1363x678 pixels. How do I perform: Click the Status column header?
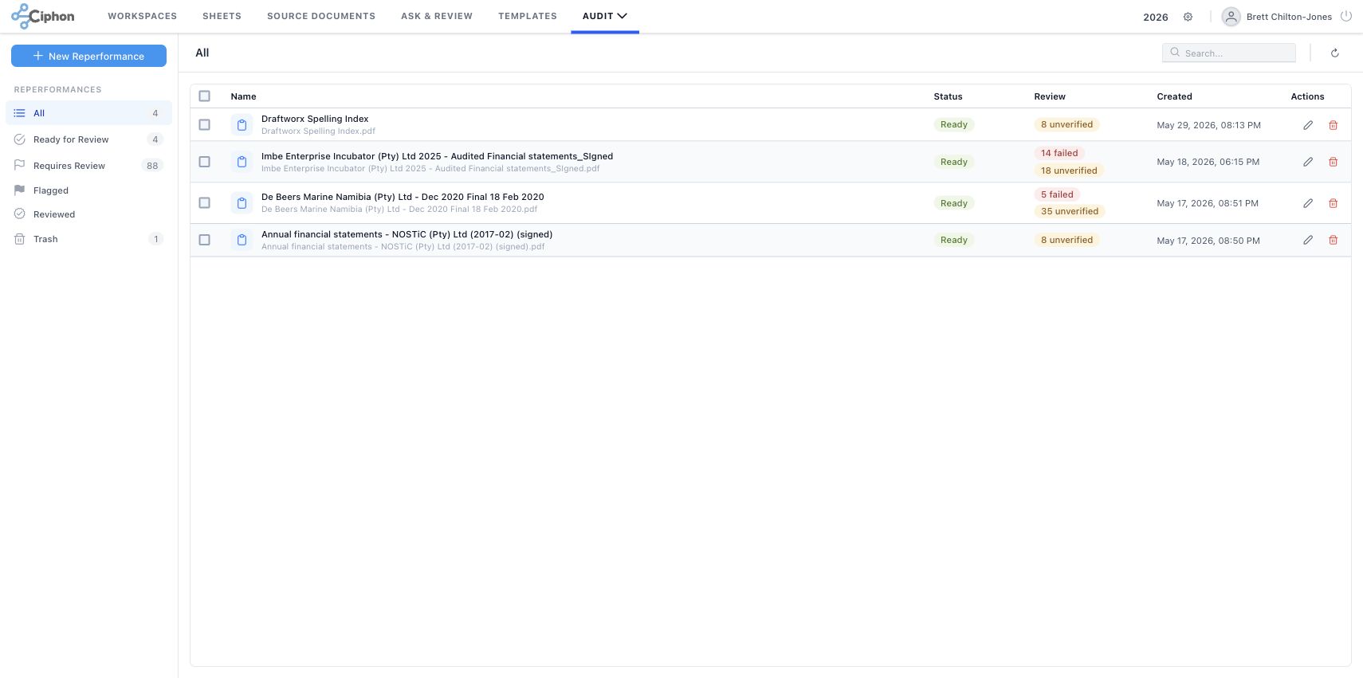point(948,96)
